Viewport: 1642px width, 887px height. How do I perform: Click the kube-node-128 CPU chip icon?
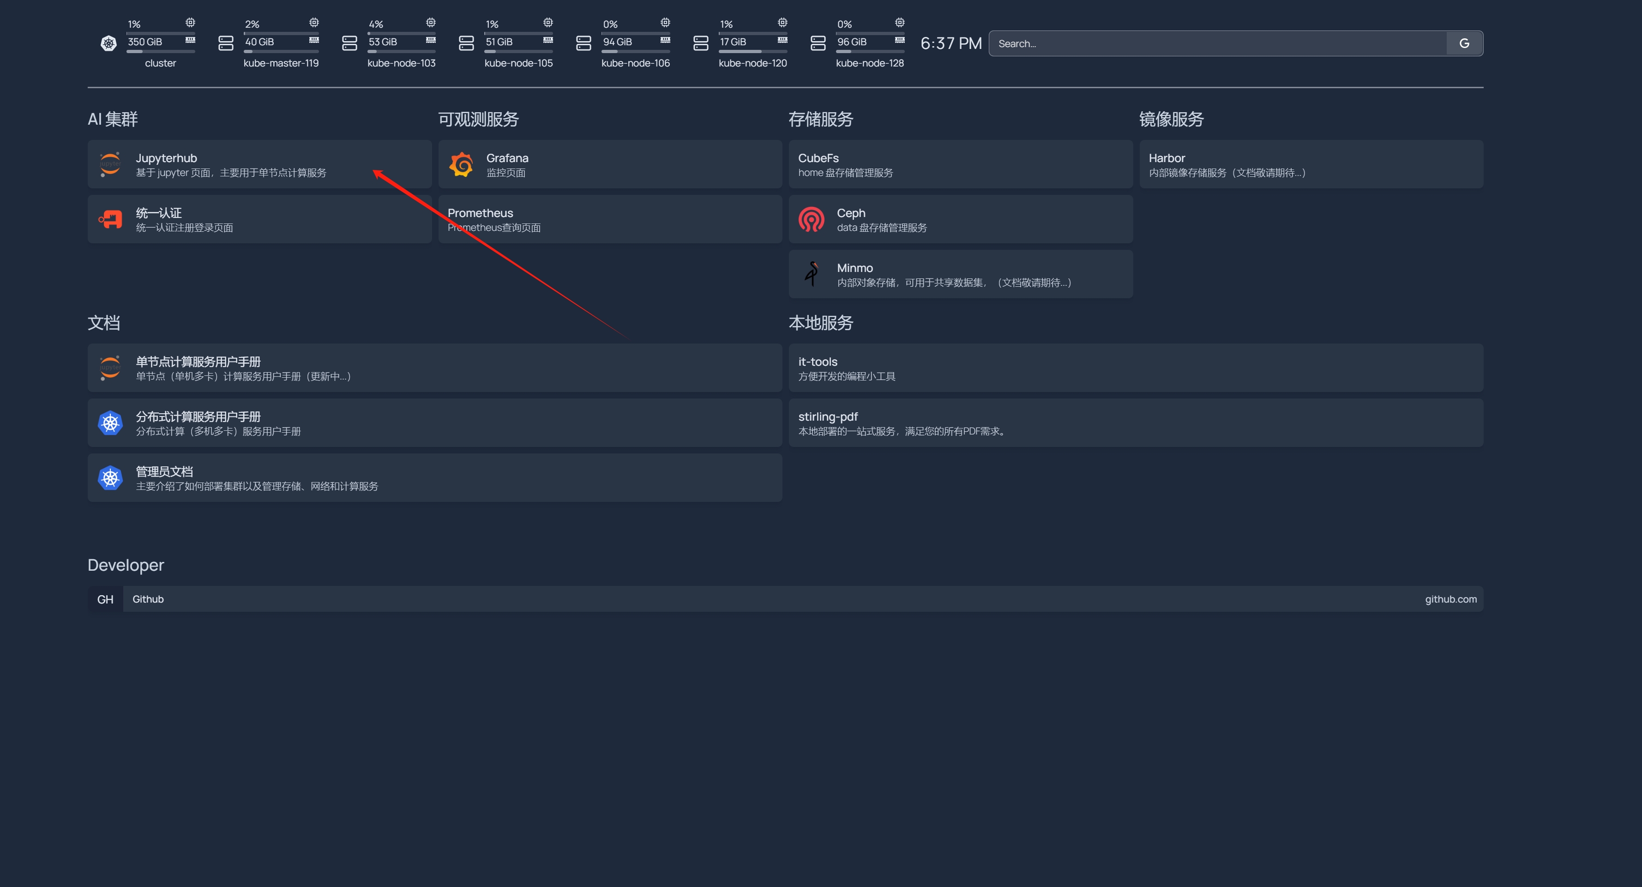(899, 22)
